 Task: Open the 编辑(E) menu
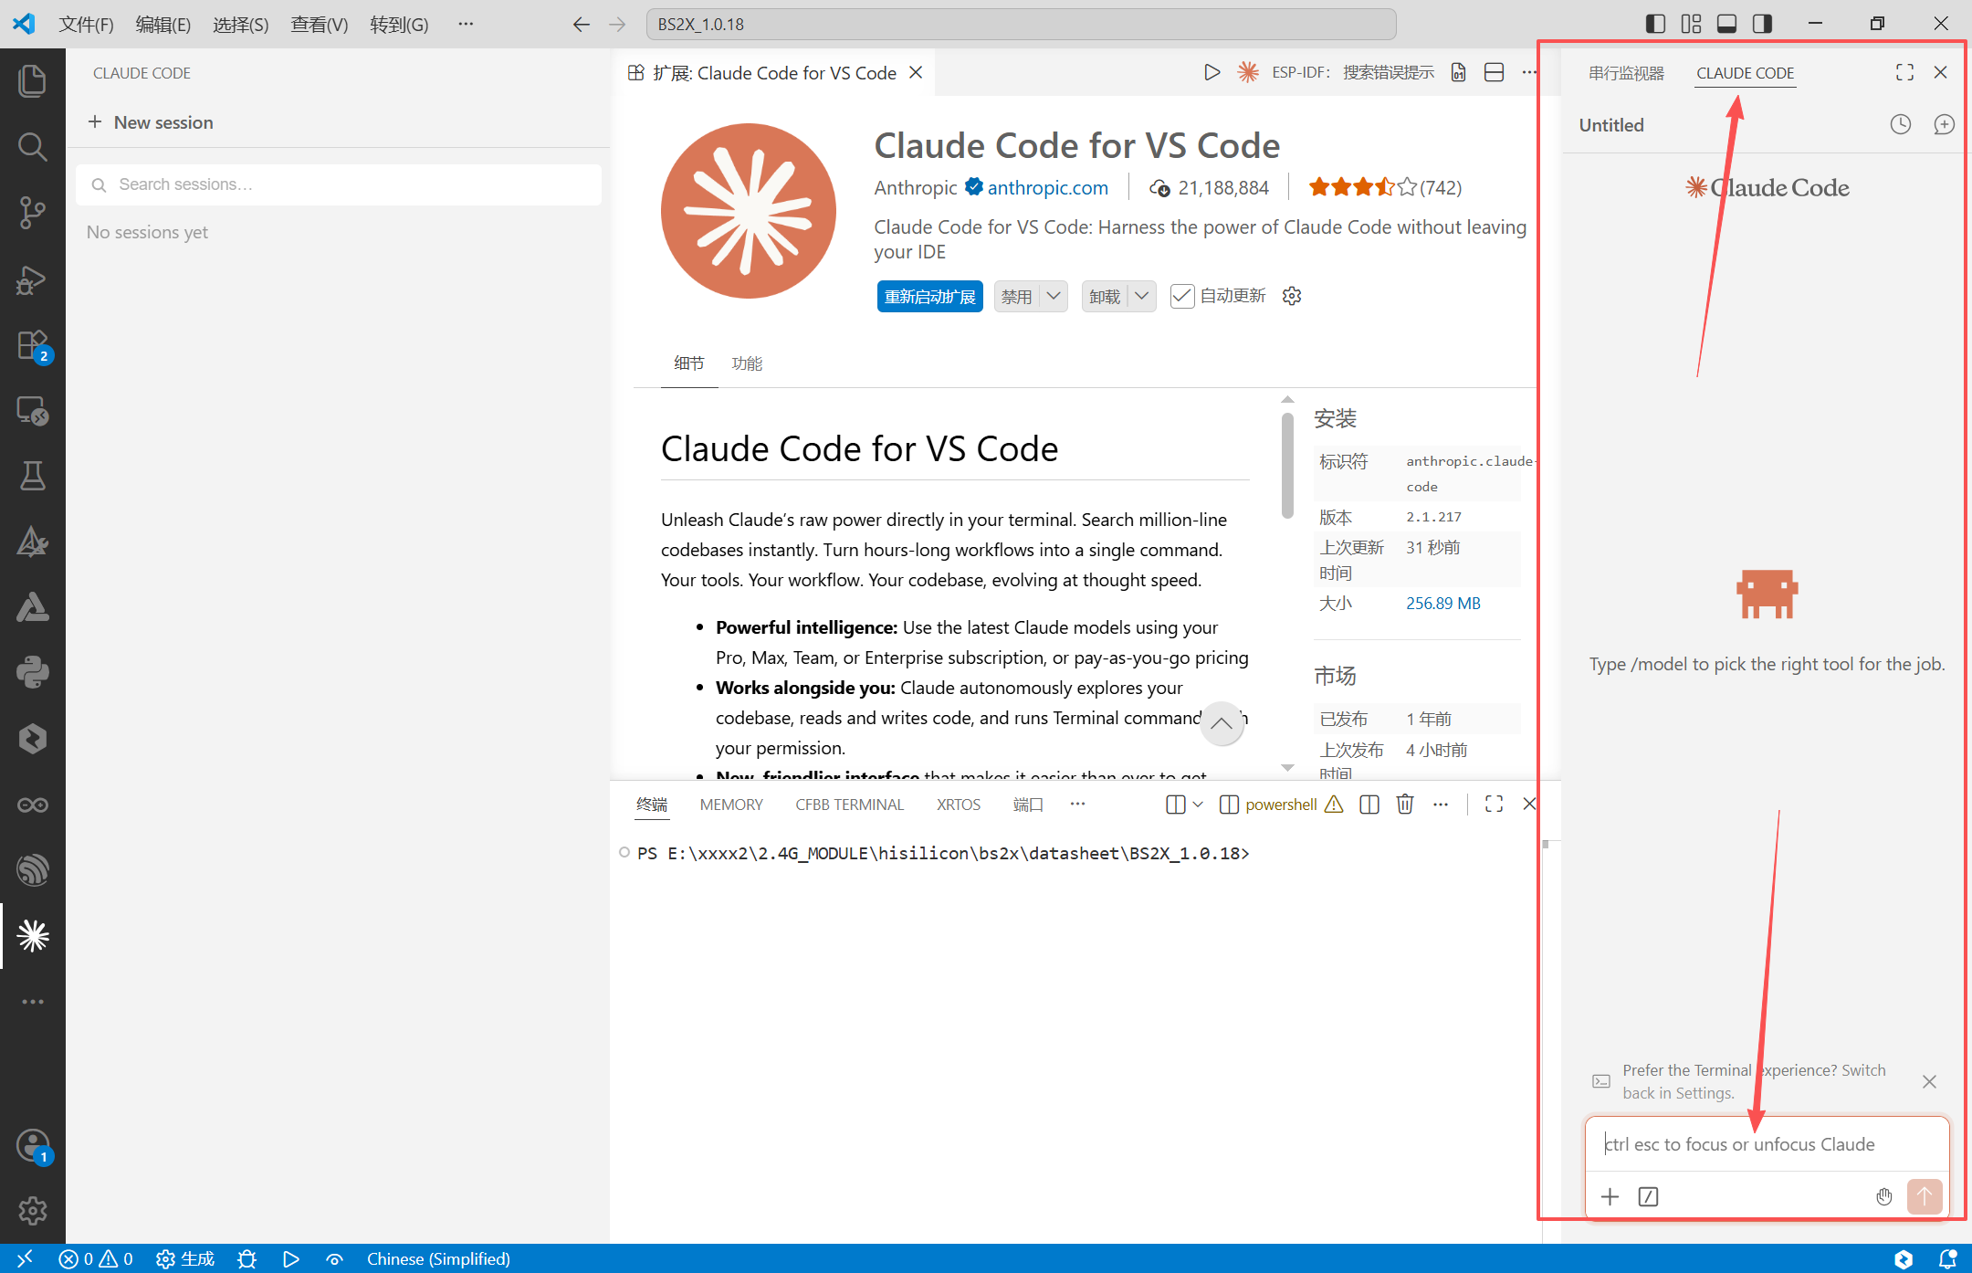click(x=163, y=24)
